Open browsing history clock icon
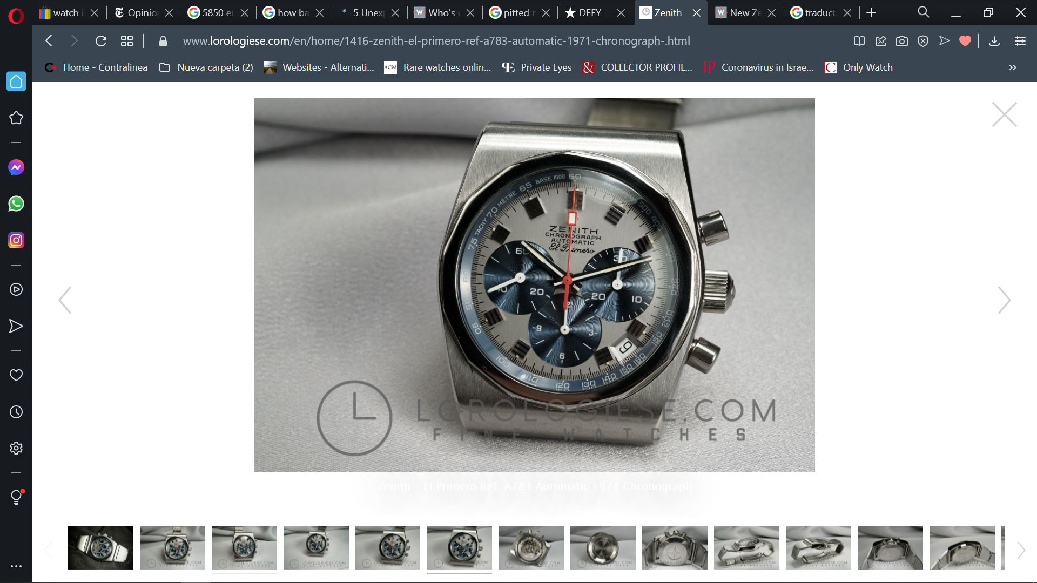The width and height of the screenshot is (1037, 583). tap(16, 412)
